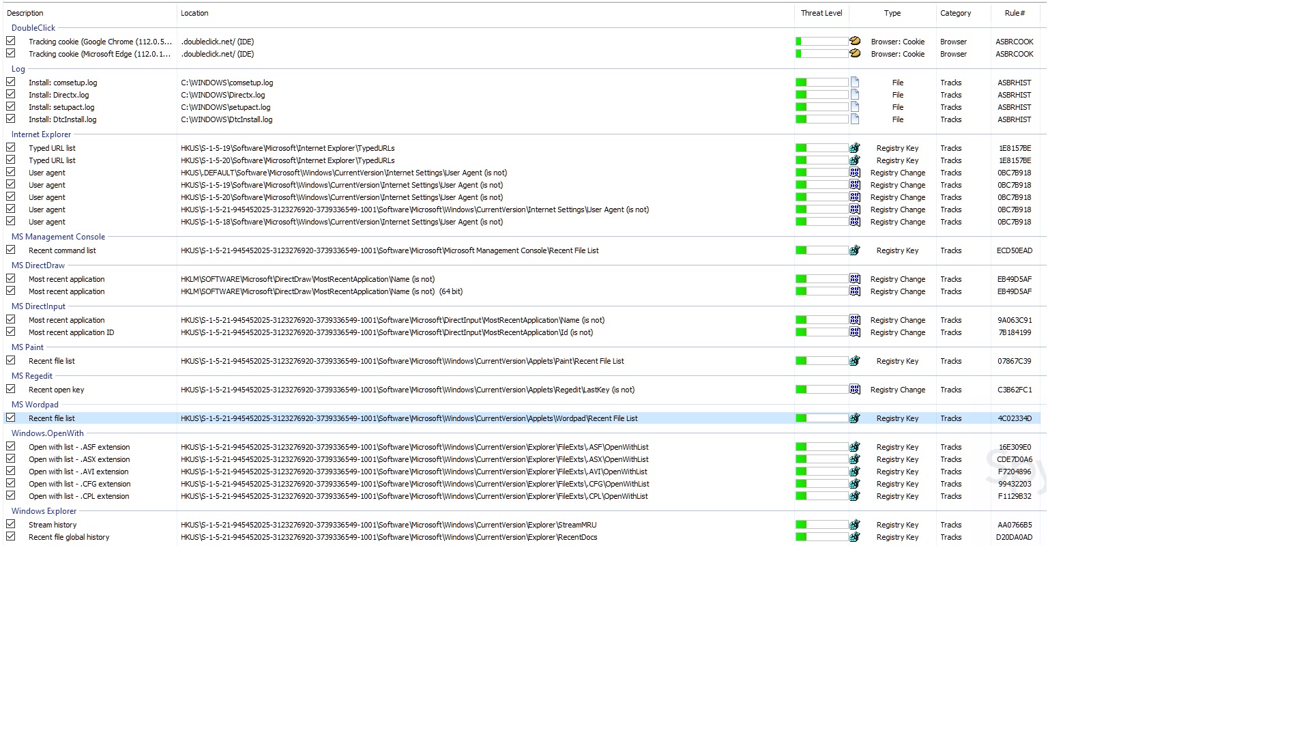The image size is (1310, 737).
Task: Click Rule# column header
Action: 1014,13
